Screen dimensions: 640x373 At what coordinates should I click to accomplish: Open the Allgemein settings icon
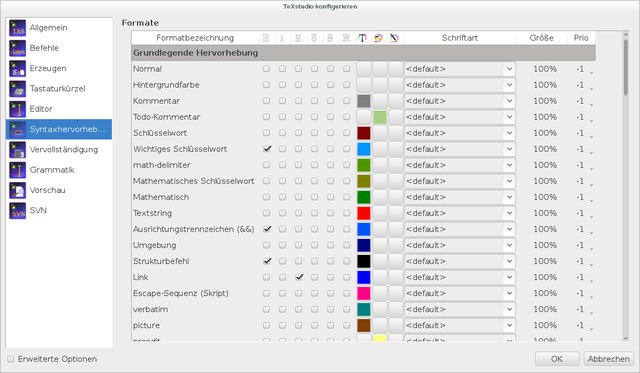tap(18, 28)
